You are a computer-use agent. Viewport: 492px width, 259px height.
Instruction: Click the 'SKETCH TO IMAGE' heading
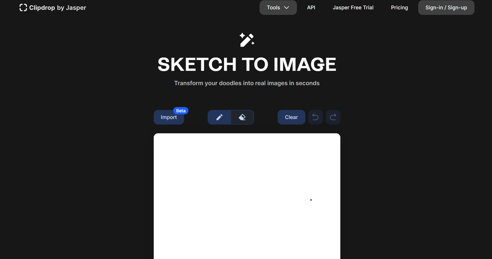[247, 65]
